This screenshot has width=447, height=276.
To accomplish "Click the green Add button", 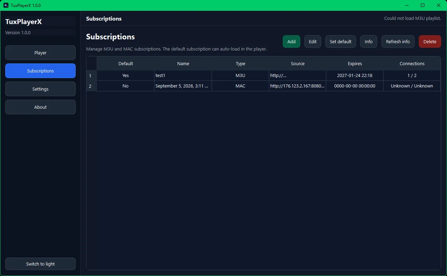I will [x=291, y=41].
